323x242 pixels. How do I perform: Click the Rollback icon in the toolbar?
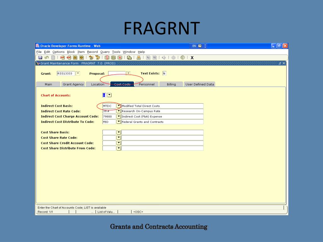[x=47, y=58]
